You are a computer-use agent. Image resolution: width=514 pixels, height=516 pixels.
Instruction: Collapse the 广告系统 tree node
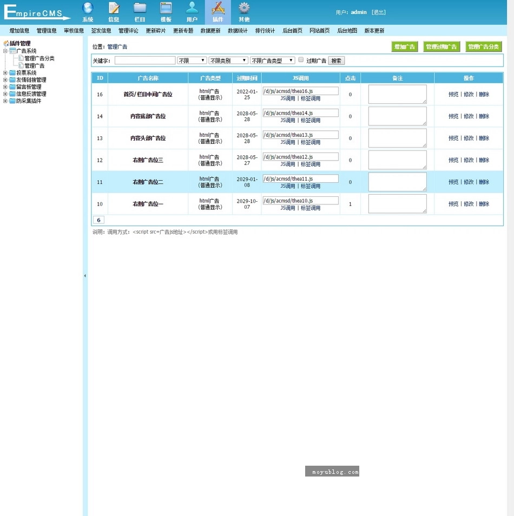(x=5, y=51)
